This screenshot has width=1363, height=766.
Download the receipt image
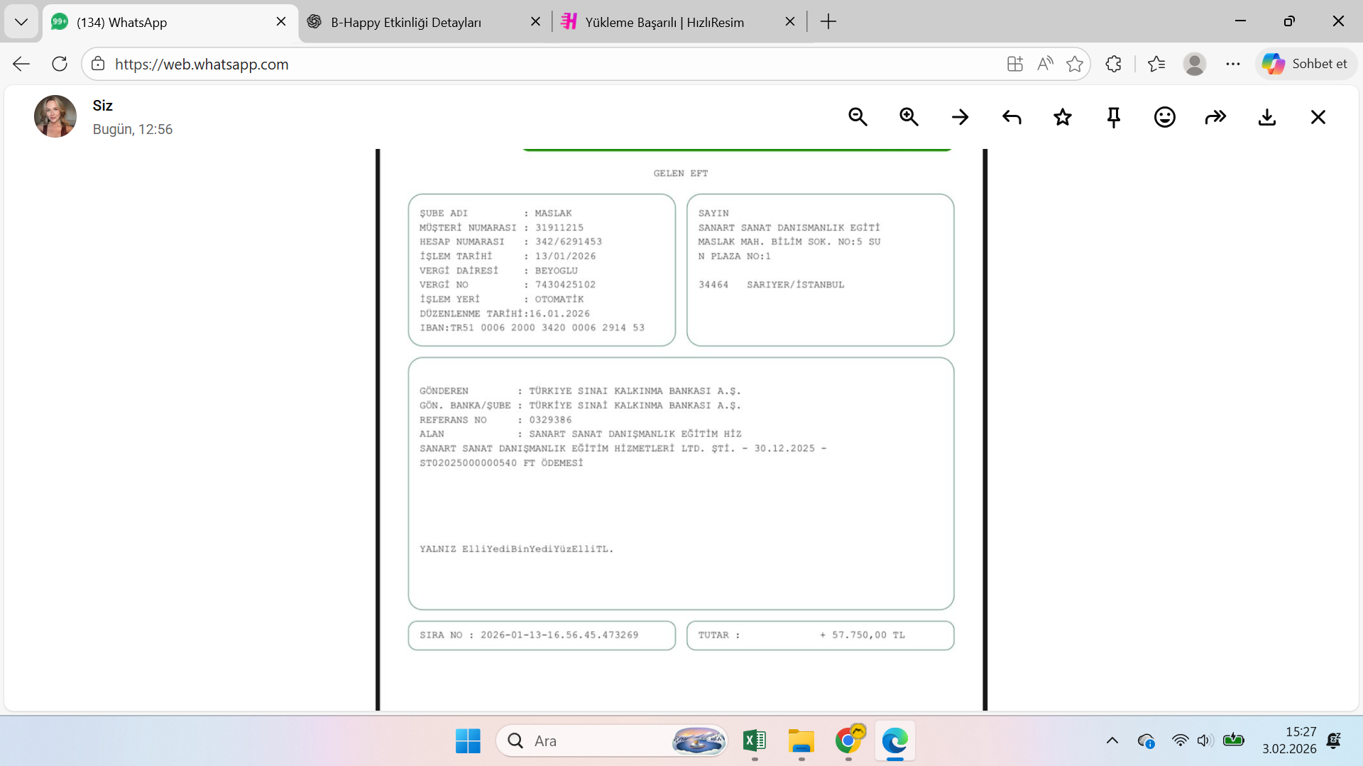(x=1267, y=117)
